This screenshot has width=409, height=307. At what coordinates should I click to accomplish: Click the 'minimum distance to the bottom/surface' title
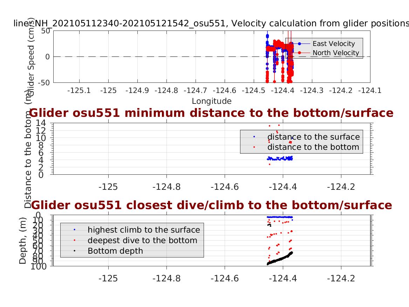click(x=211, y=113)
